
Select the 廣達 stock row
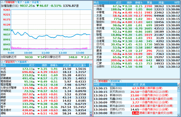pos(137,51)
